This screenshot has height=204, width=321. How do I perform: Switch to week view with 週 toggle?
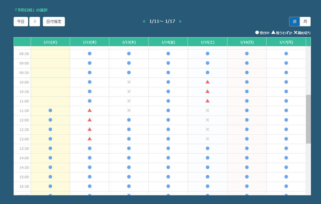coord(295,21)
